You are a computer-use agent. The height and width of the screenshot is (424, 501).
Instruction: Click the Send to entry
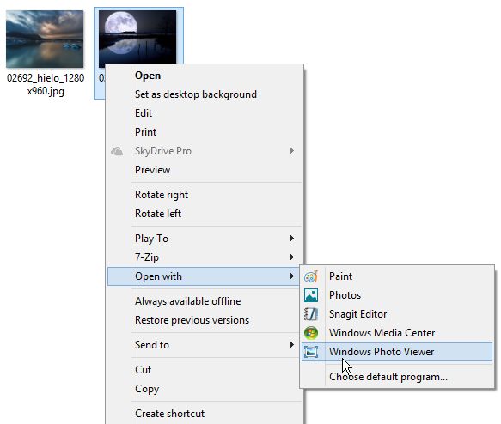pos(205,345)
